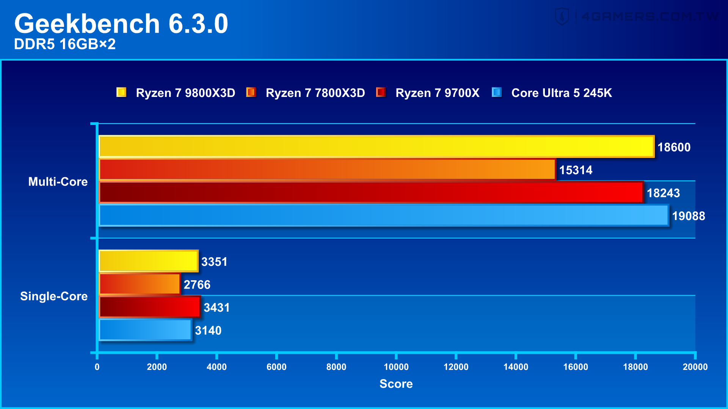Click the blue Single-Core bar scoring 3140
Image resolution: width=728 pixels, height=409 pixels.
pos(146,330)
